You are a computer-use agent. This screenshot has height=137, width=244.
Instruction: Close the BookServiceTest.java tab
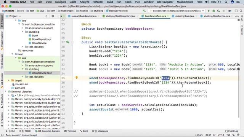[168, 16]
